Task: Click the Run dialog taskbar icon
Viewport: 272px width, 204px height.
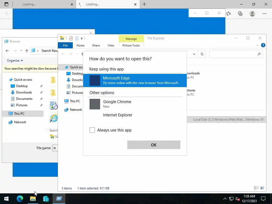Action: pos(59,199)
